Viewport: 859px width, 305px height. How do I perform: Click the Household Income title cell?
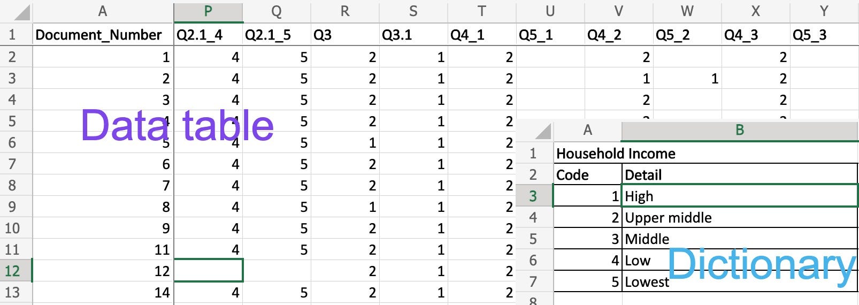coord(615,154)
